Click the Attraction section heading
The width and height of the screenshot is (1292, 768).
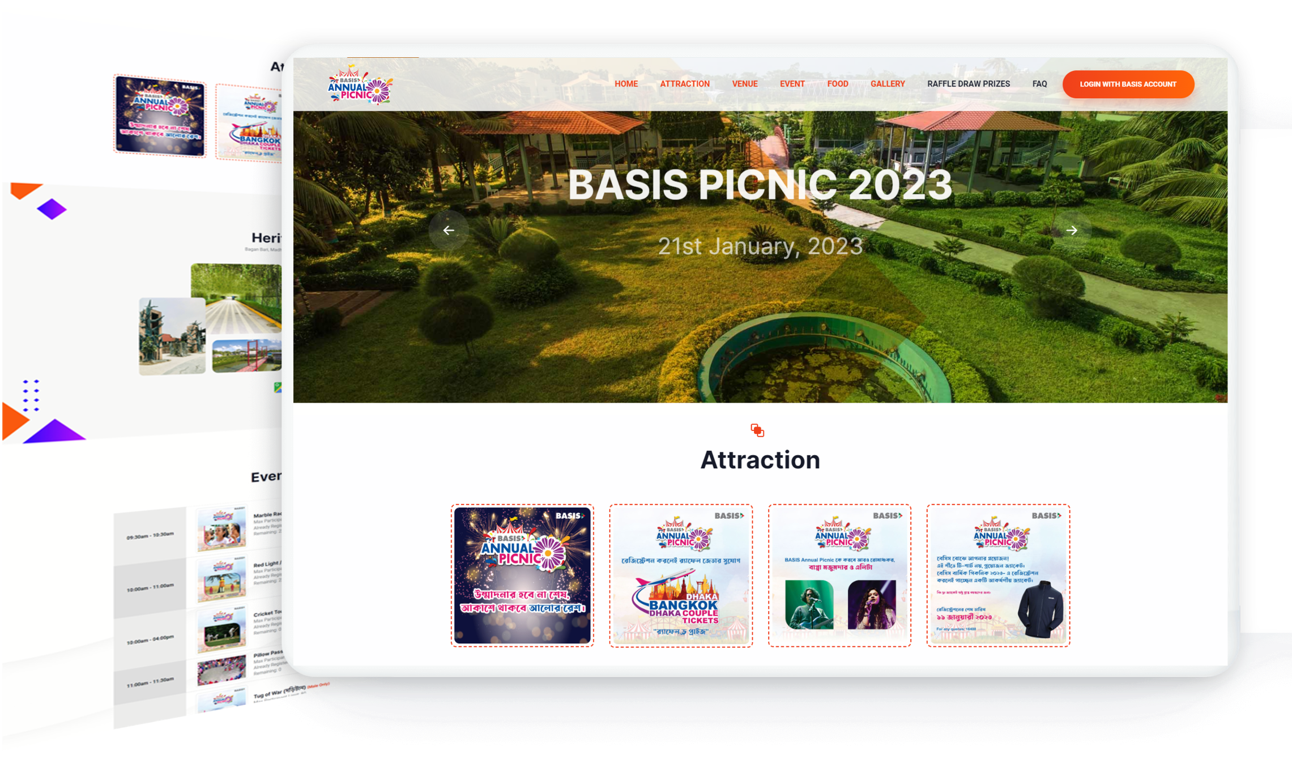760,460
